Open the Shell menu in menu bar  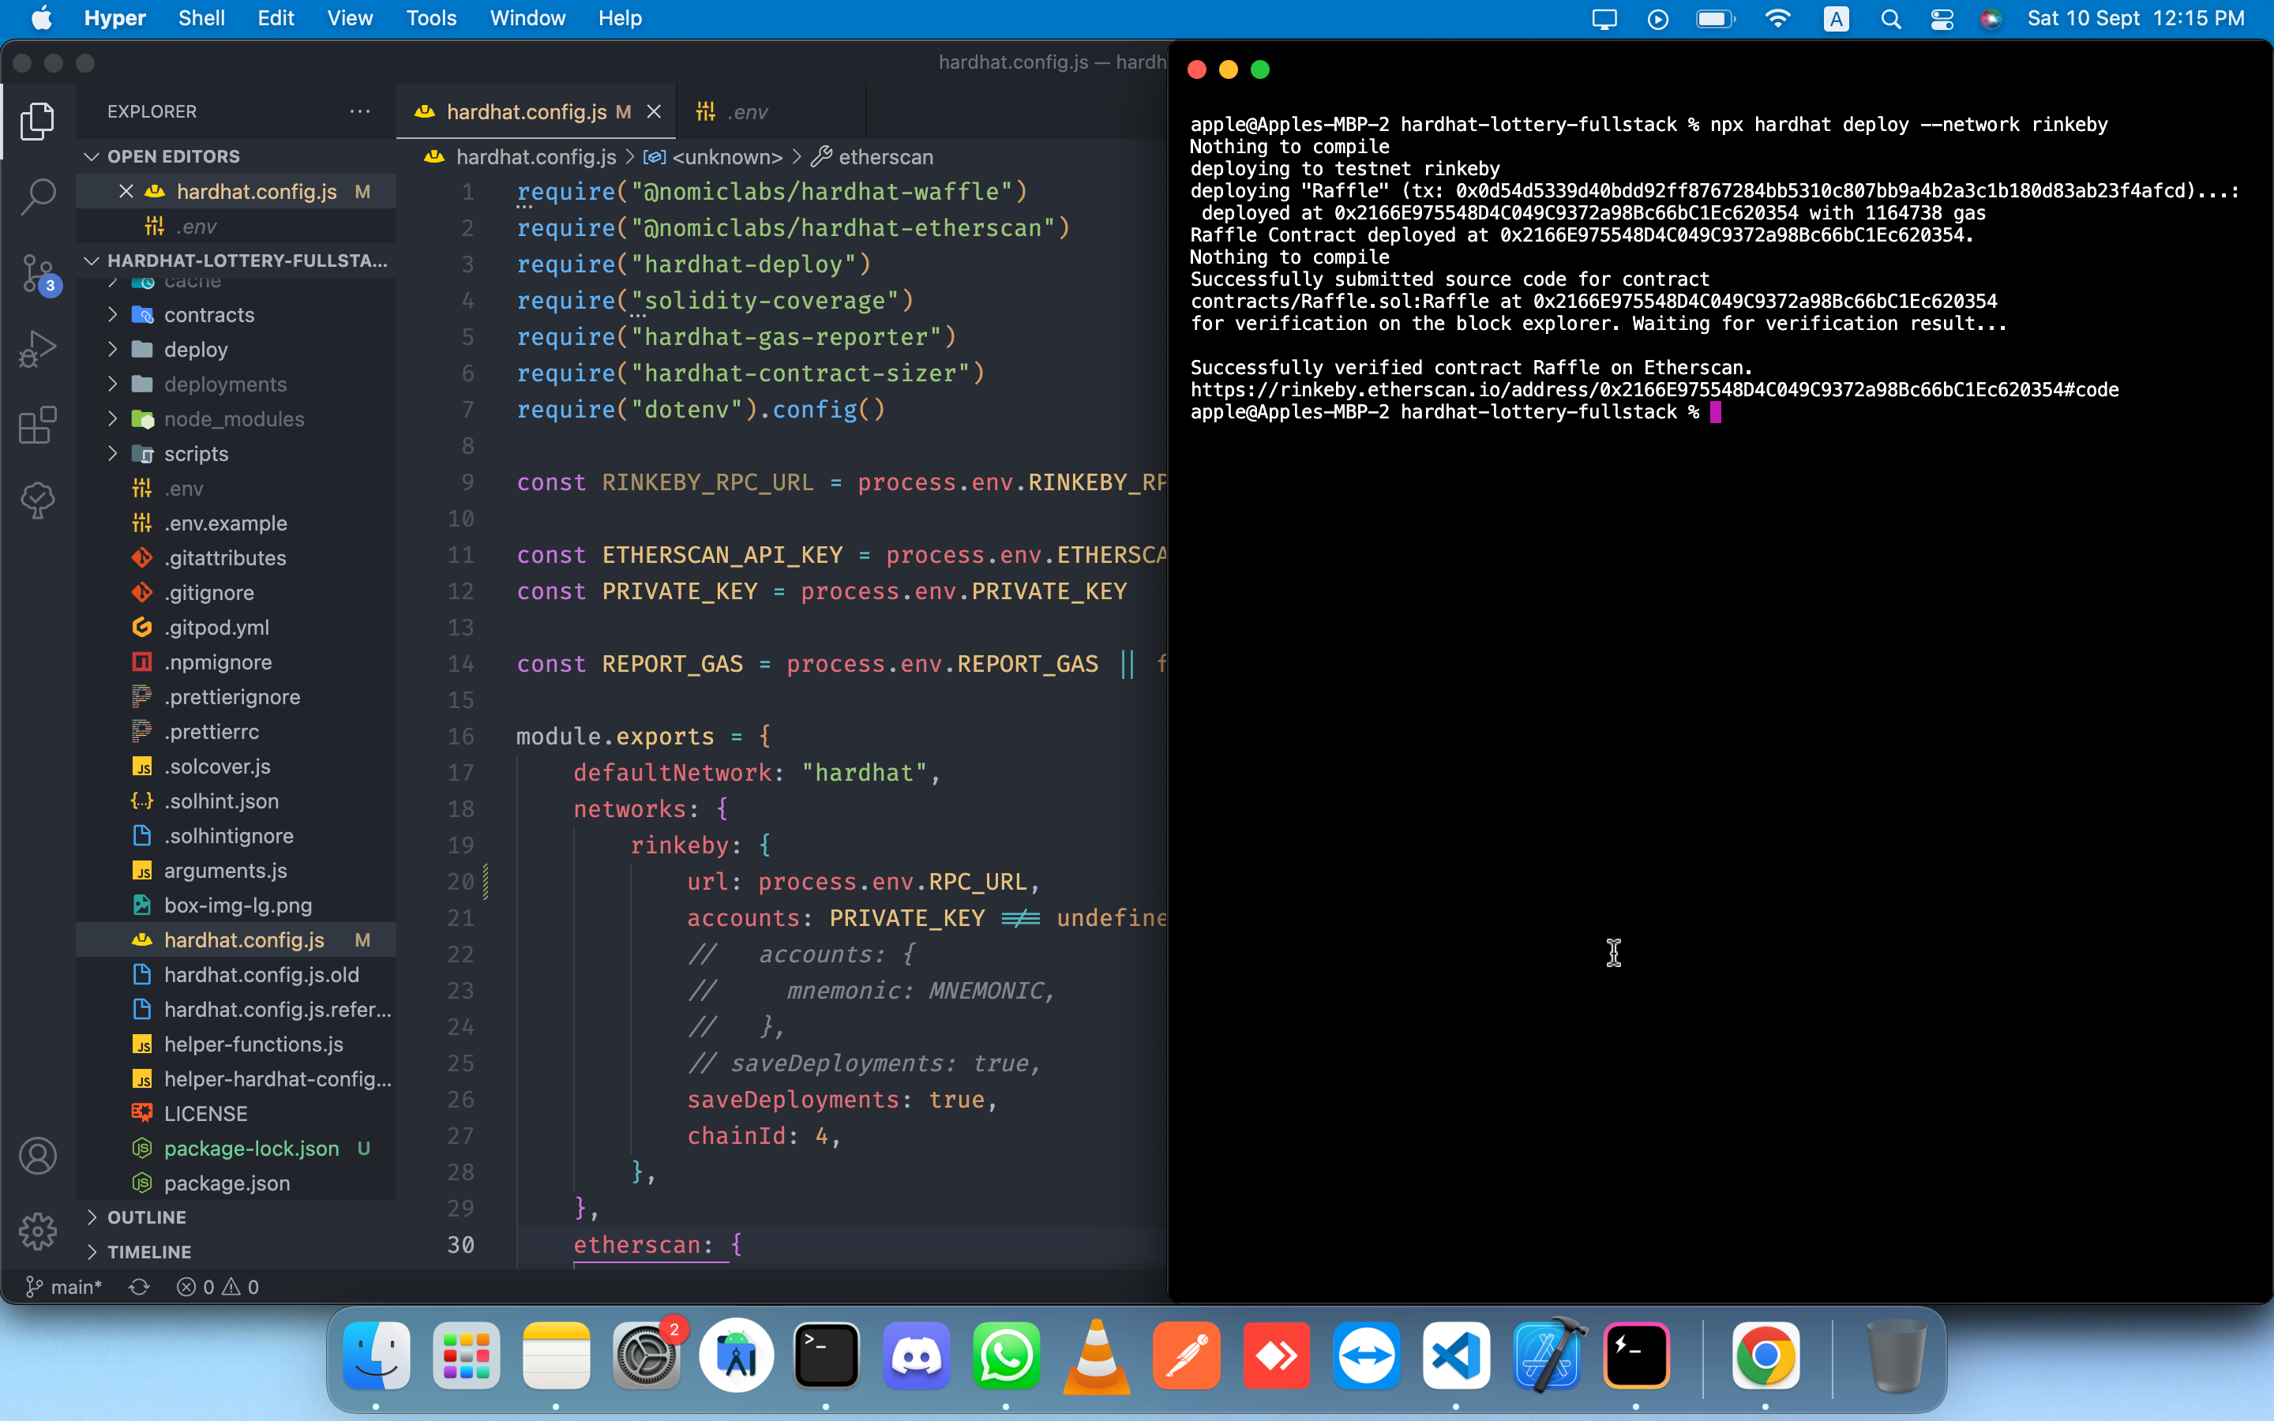(x=201, y=18)
